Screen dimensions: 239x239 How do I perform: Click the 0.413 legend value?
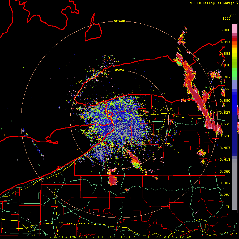[225, 160]
